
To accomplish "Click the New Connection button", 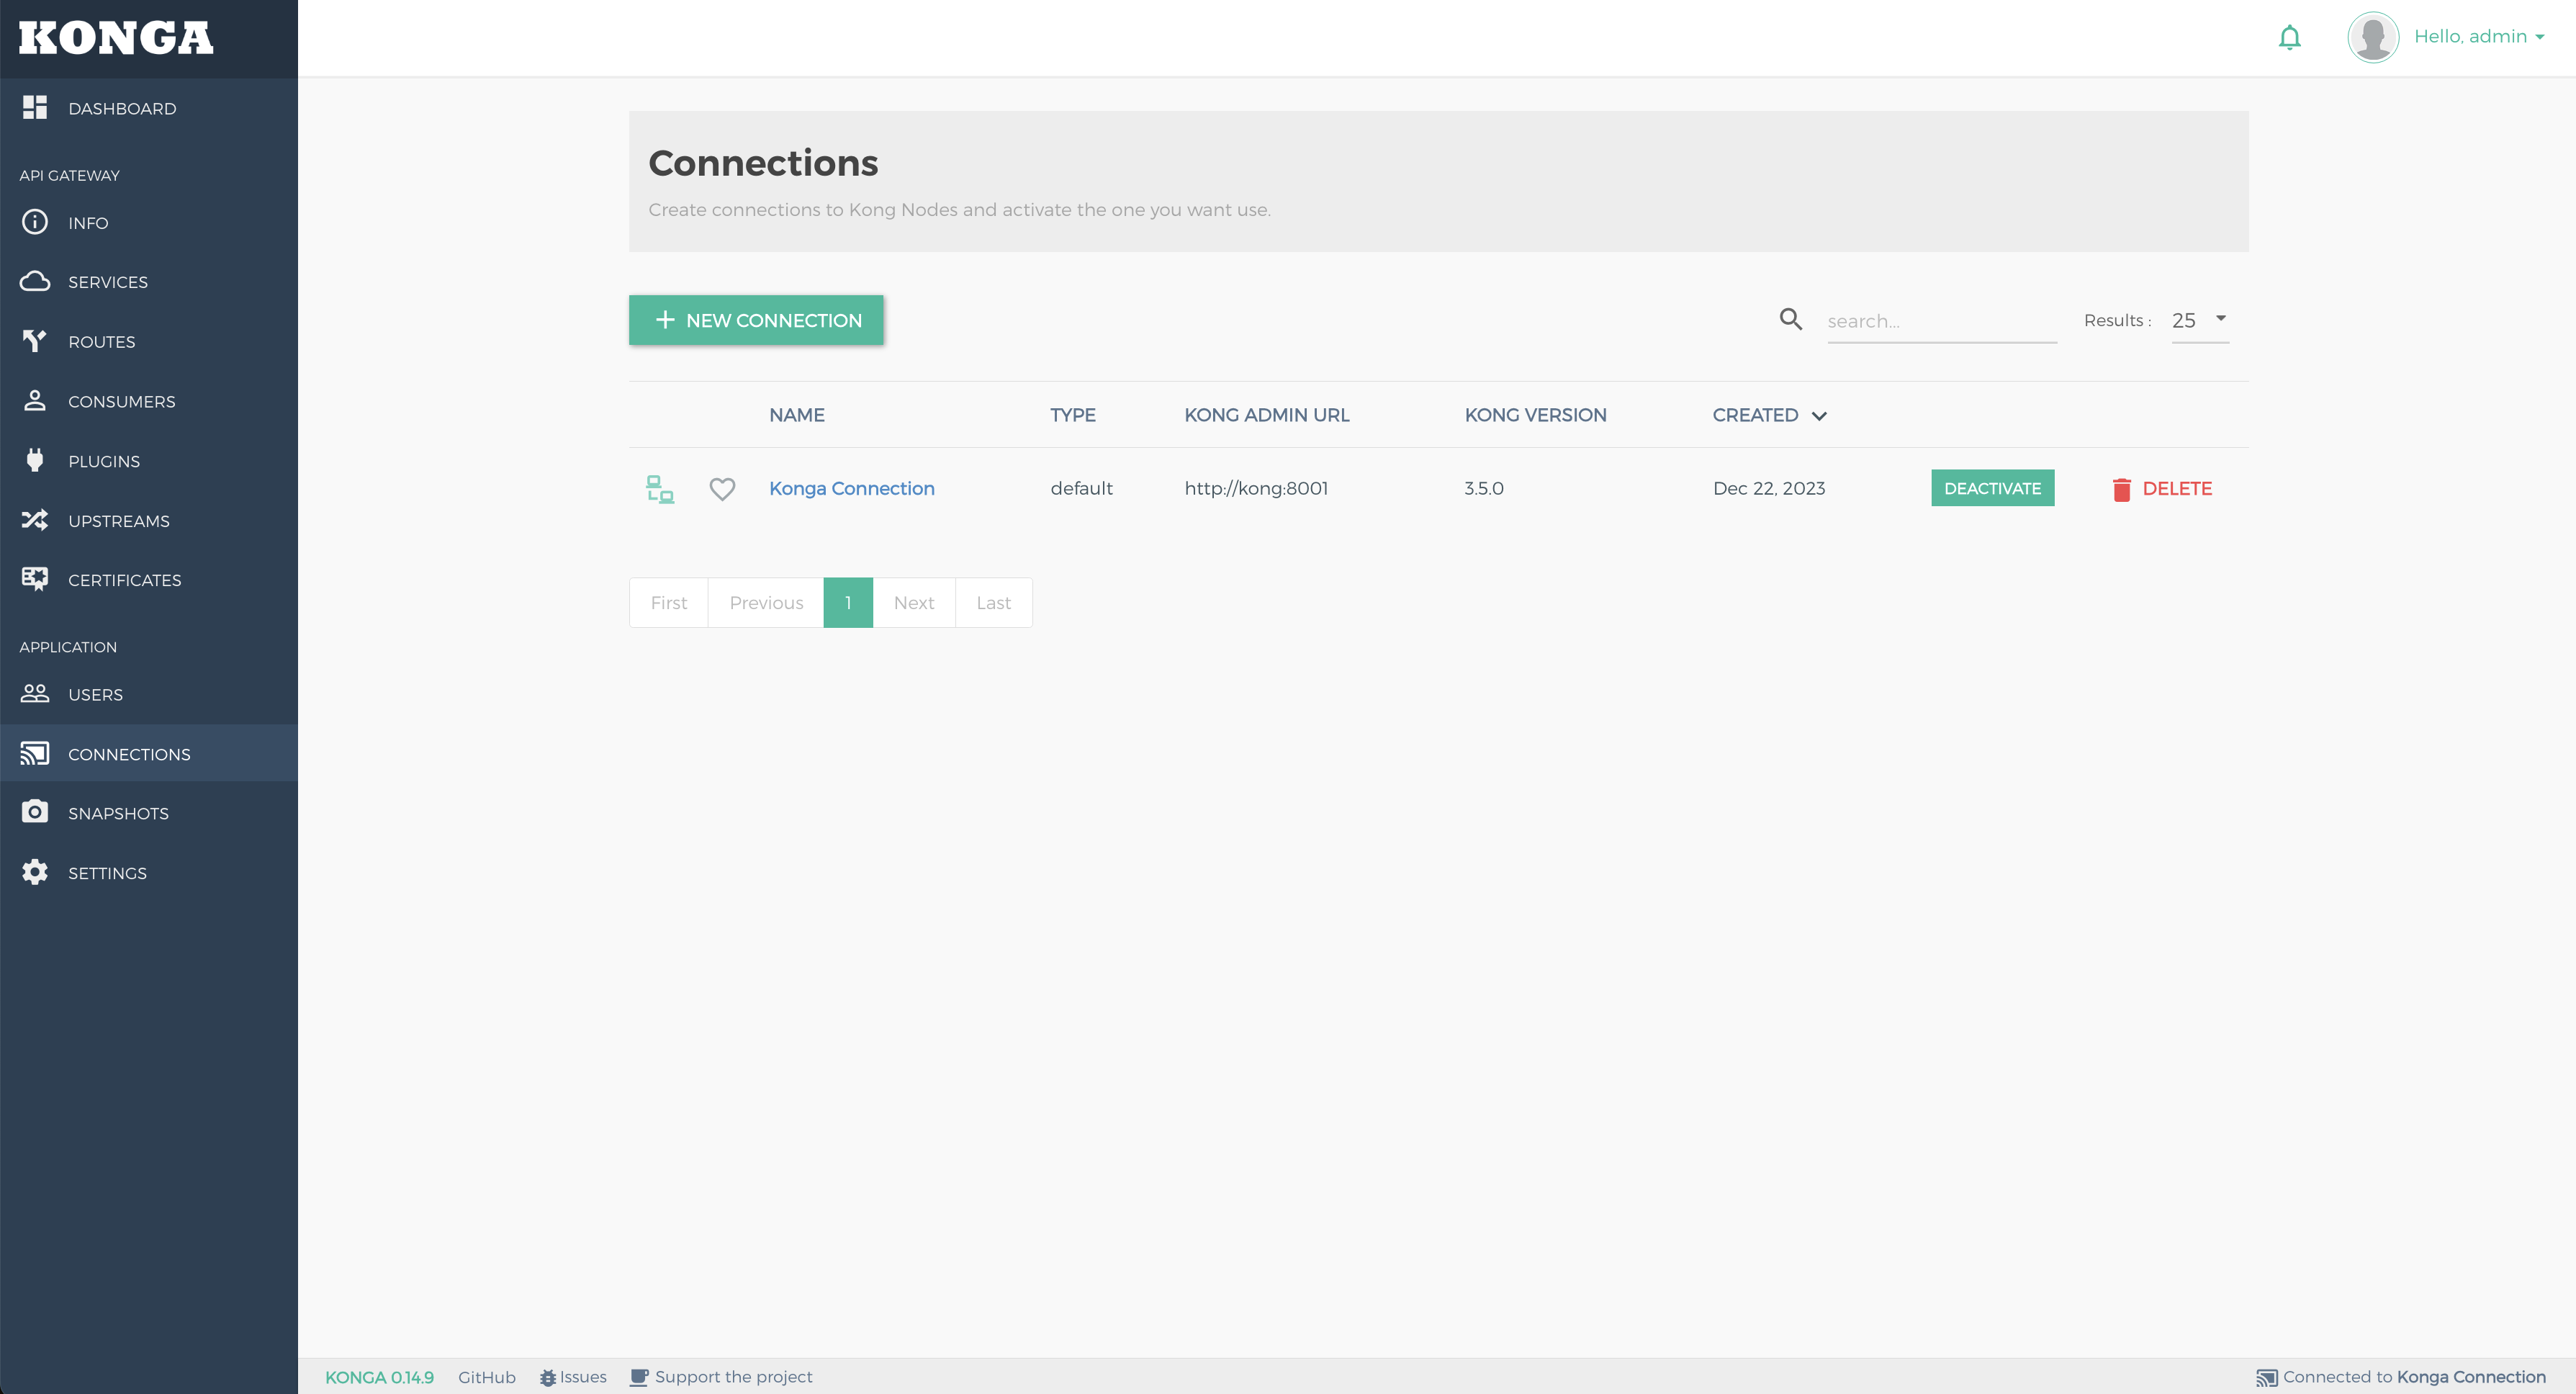I will 756,320.
